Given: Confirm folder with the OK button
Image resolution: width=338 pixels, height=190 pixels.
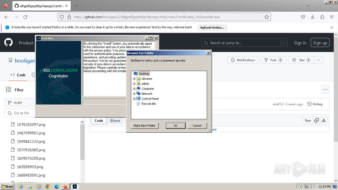Looking at the screenshot, I should (x=175, y=126).
